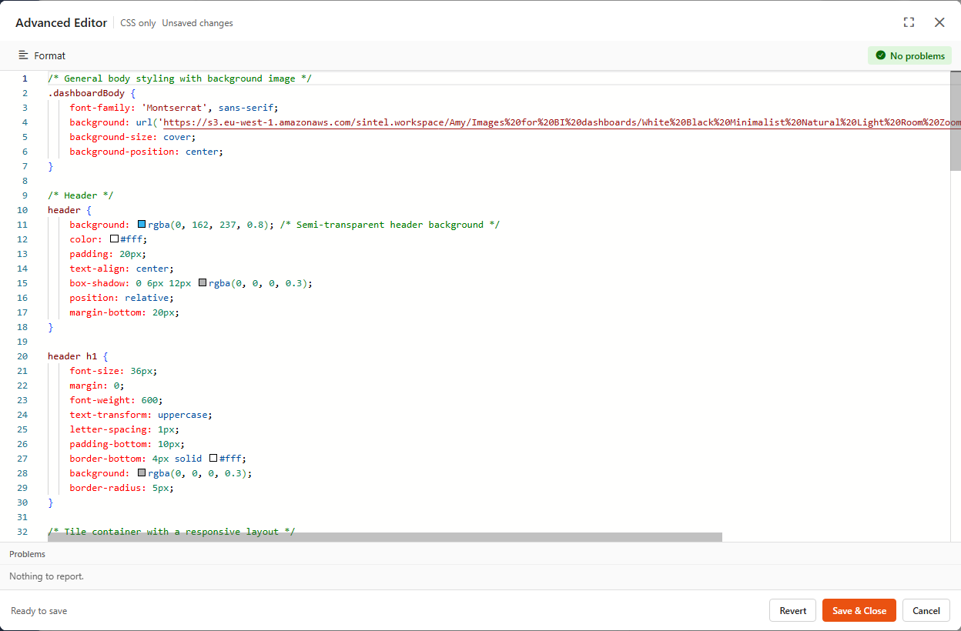Viewport: 961px width, 631px height.
Task: Open the Problems panel tab
Action: [x=27, y=554]
